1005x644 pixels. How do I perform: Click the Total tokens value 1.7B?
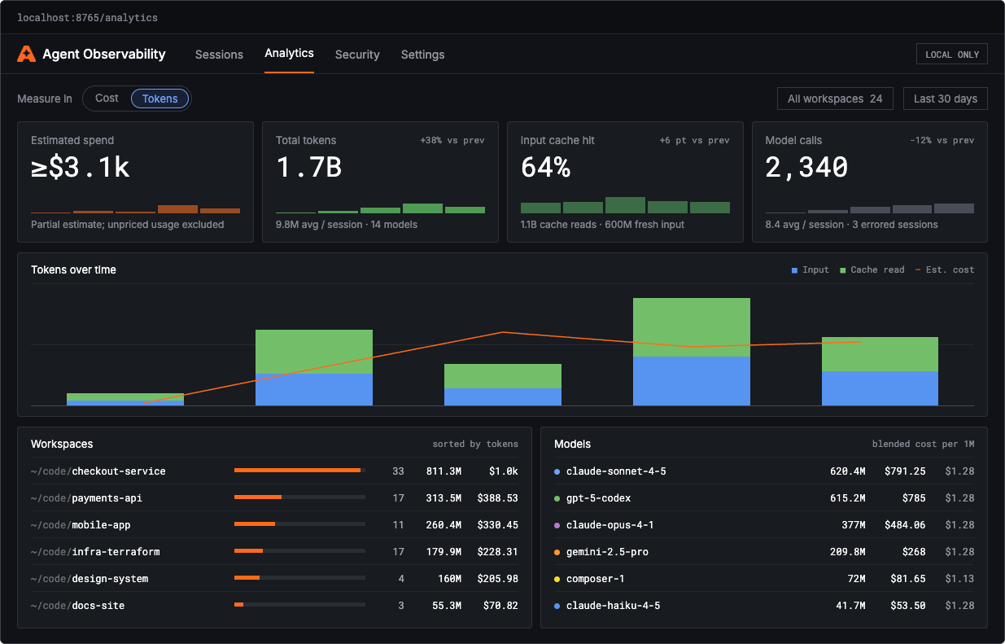coord(308,168)
